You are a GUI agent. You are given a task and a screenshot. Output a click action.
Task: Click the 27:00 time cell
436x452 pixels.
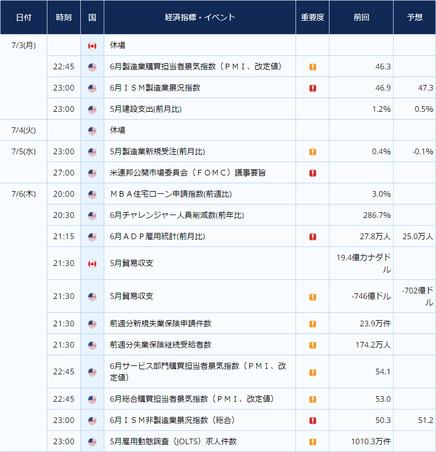[64, 173]
